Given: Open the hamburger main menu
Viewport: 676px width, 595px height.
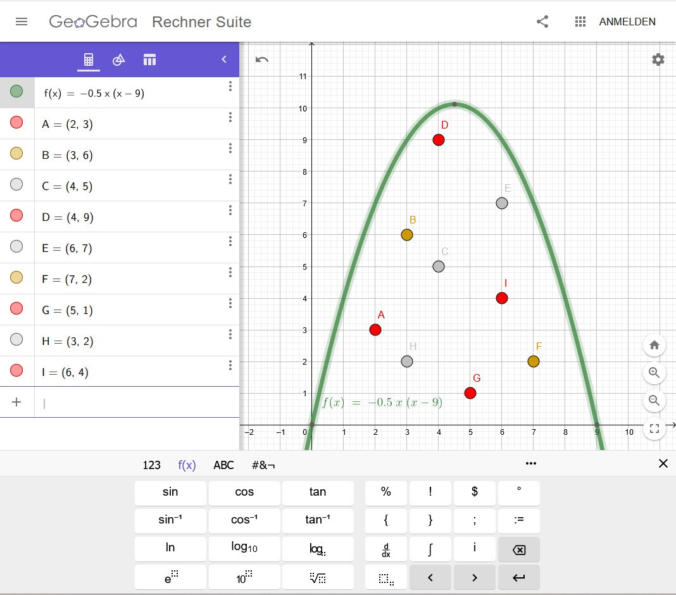Looking at the screenshot, I should (x=22, y=22).
